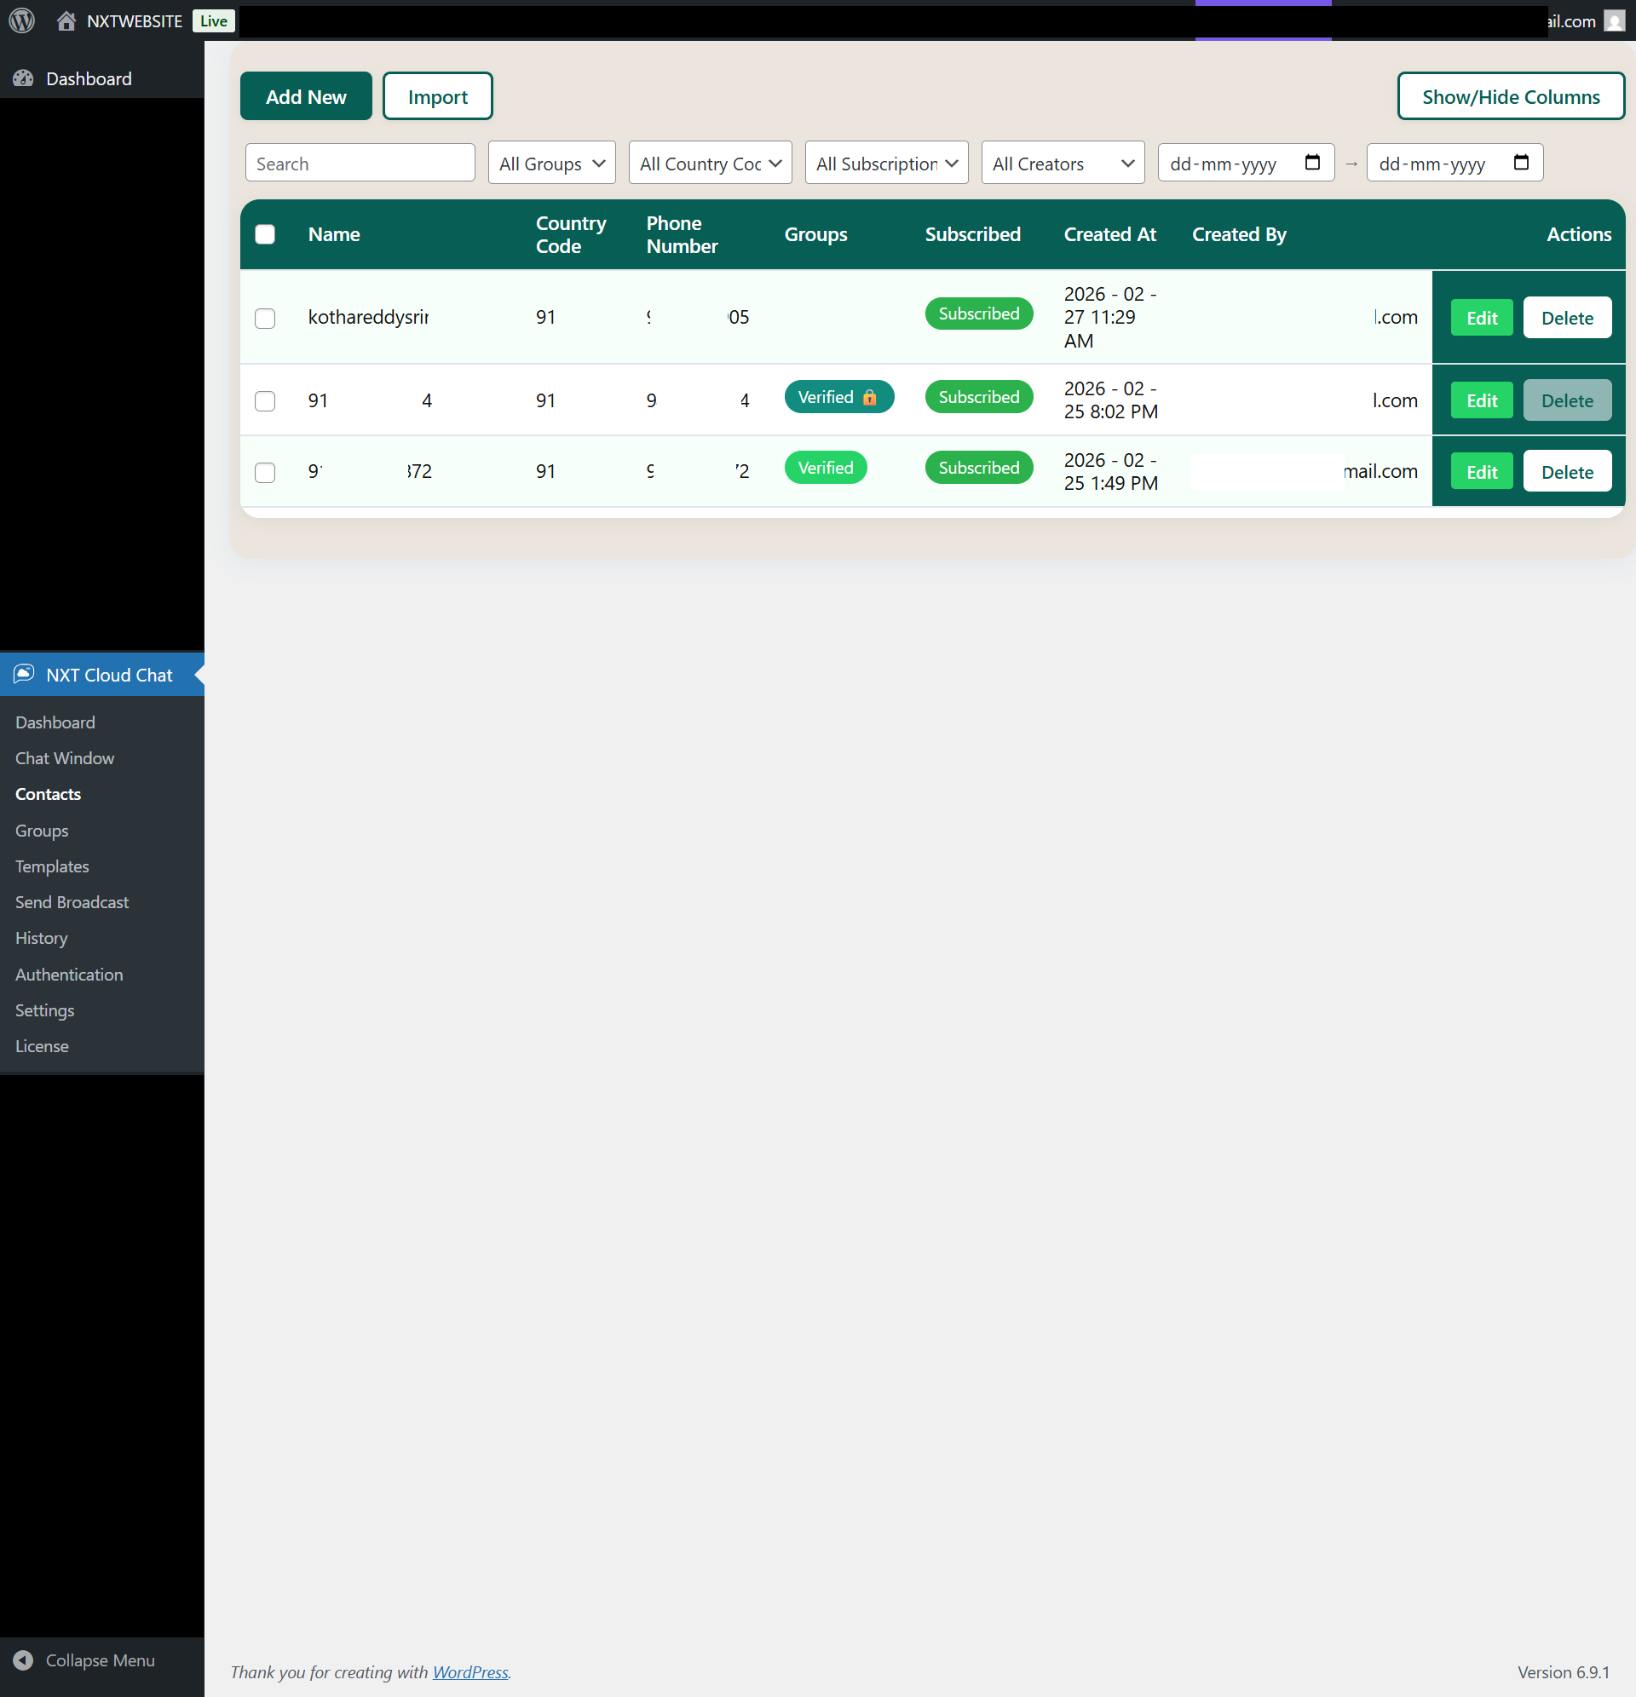
Task: Open the end date calendar picker icon
Action: pyautogui.click(x=1522, y=162)
